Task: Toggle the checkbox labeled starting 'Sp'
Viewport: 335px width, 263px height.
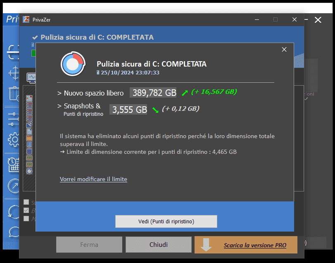Action: [x=26, y=202]
